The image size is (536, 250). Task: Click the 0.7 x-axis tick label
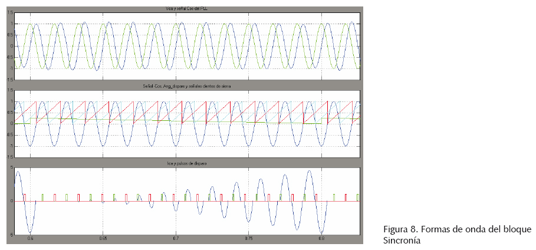176,240
